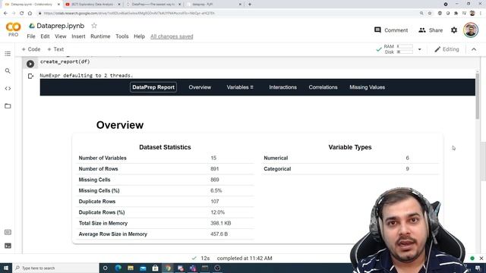Viewport: 486px width, 273px height.
Task: Open terminal icon at bottom of sidebar
Action: (x=8, y=246)
